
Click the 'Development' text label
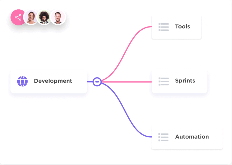[x=53, y=81]
